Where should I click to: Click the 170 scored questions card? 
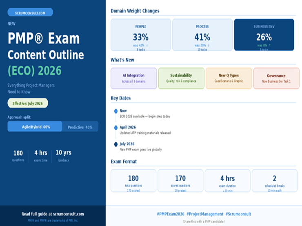click(180, 181)
